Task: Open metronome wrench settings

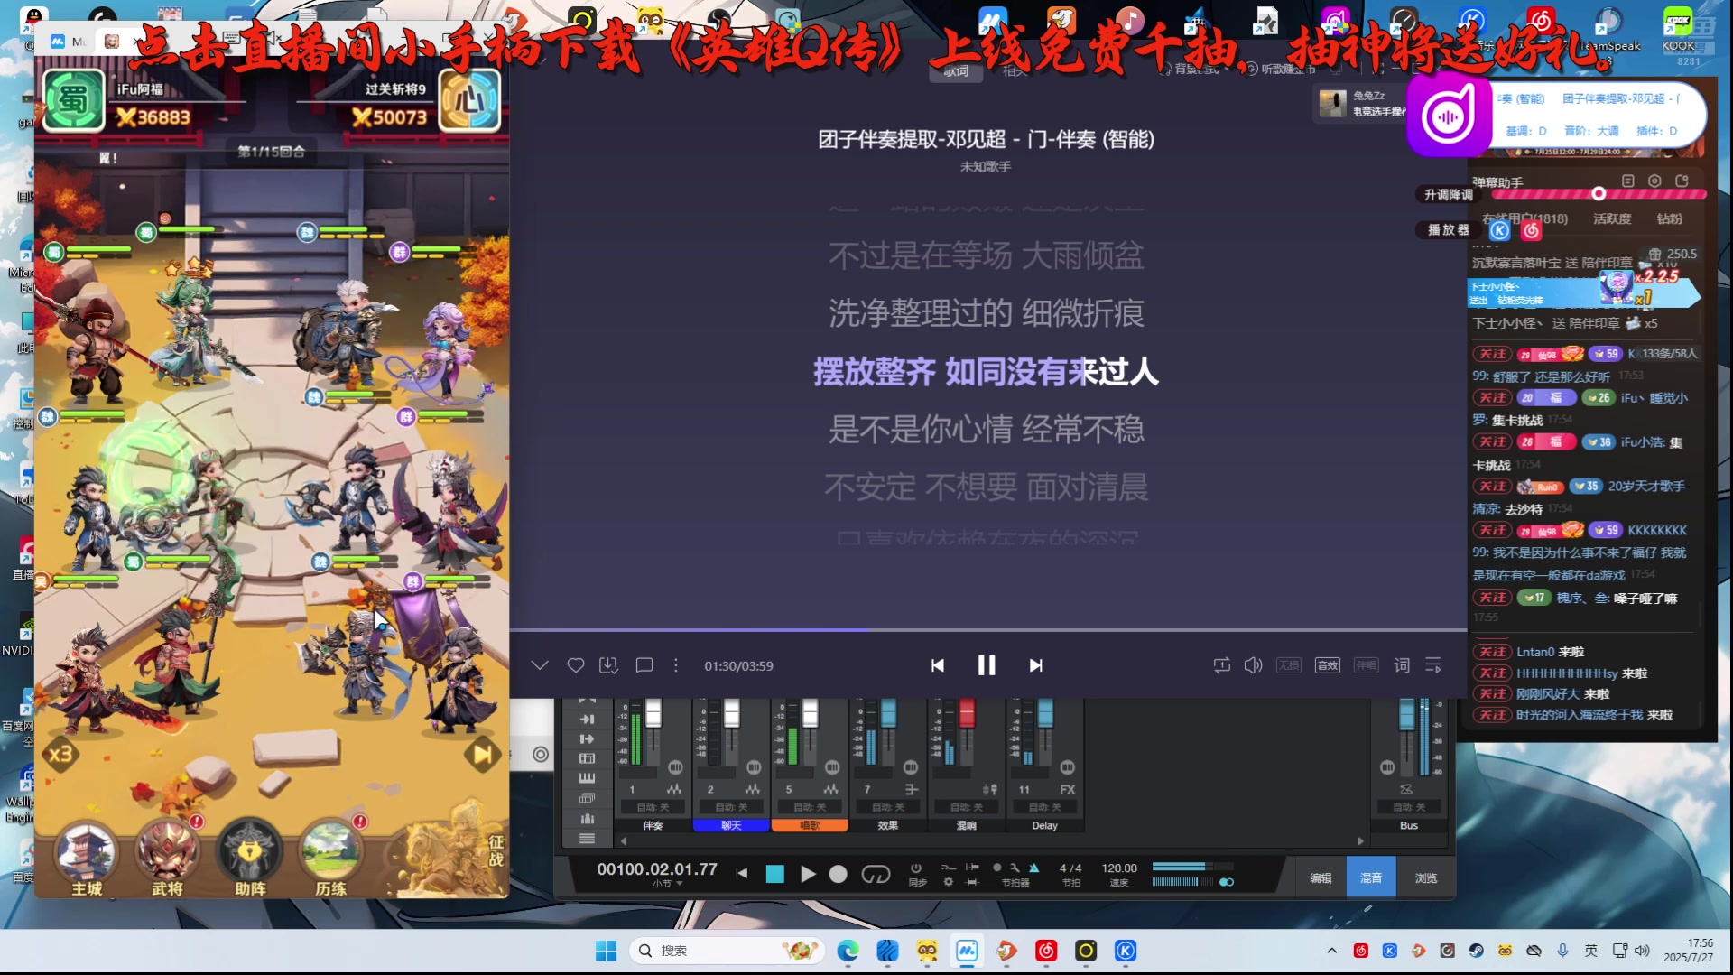Action: tap(1015, 868)
